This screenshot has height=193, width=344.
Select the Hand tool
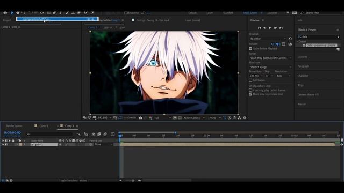(18, 13)
